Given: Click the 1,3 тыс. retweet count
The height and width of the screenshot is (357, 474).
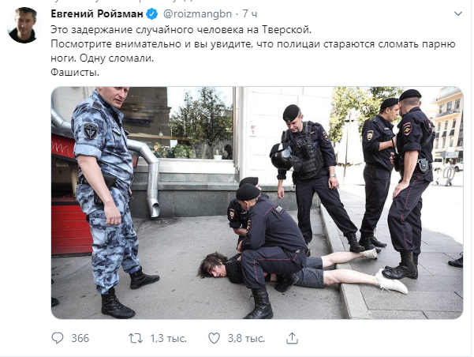Looking at the screenshot, I should 168,338.
